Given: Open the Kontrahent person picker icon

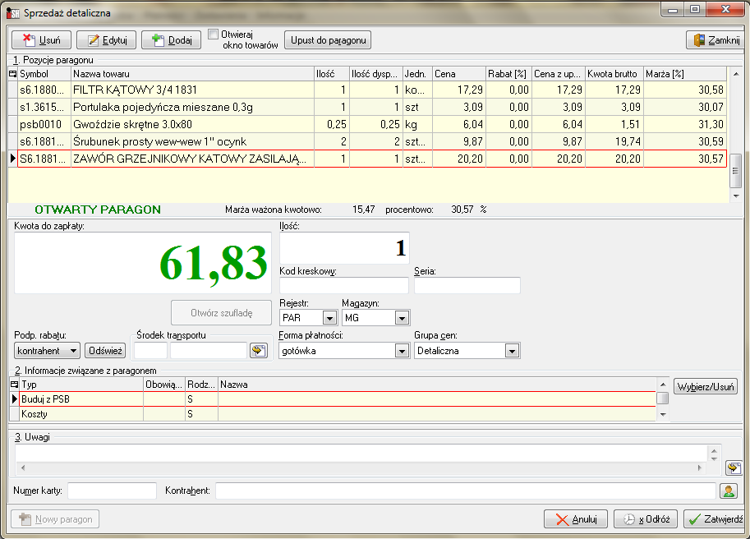Looking at the screenshot, I should 729,491.
